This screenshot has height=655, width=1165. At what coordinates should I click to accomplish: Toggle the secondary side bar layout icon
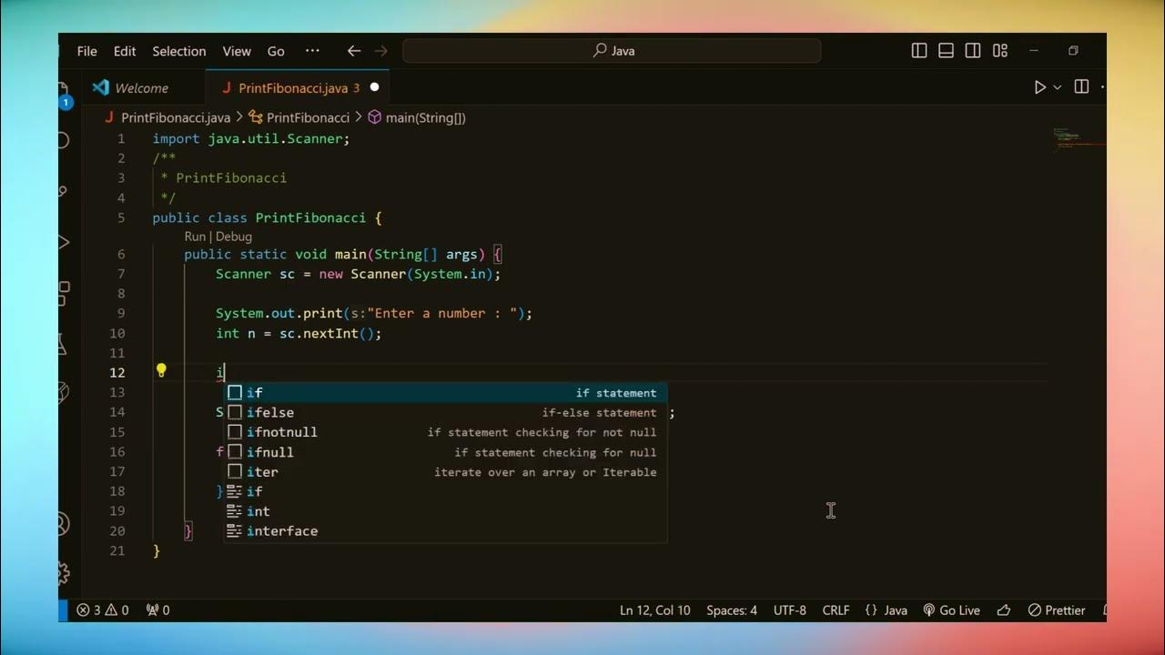[973, 51]
